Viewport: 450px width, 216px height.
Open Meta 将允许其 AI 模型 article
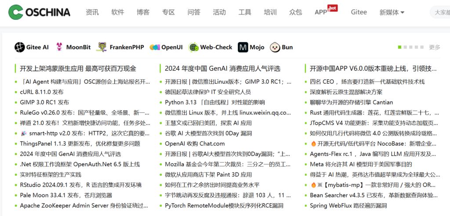click(x=361, y=164)
